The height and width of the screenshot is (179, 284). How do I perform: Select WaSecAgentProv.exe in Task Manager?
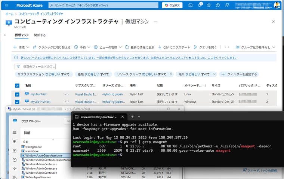(38, 177)
